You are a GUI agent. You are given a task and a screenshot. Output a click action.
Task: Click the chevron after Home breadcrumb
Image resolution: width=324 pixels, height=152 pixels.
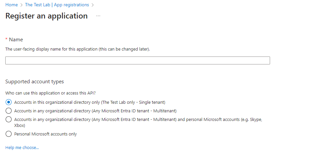point(21,5)
